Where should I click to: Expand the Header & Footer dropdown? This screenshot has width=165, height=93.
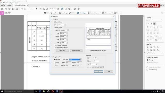[100, 13]
